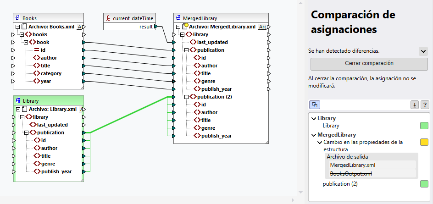Click the help question mark button
The height and width of the screenshot is (204, 433).
click(x=425, y=105)
